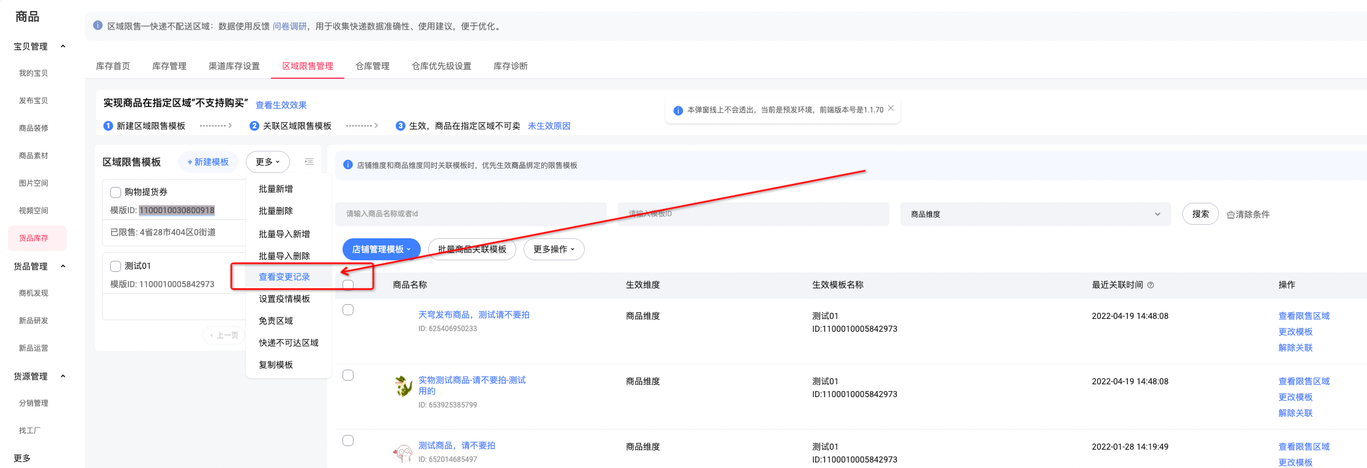Image resolution: width=1367 pixels, height=468 pixels.
Task: Click 查看限售区域 for 天穹发布商品 row
Action: click(1304, 316)
